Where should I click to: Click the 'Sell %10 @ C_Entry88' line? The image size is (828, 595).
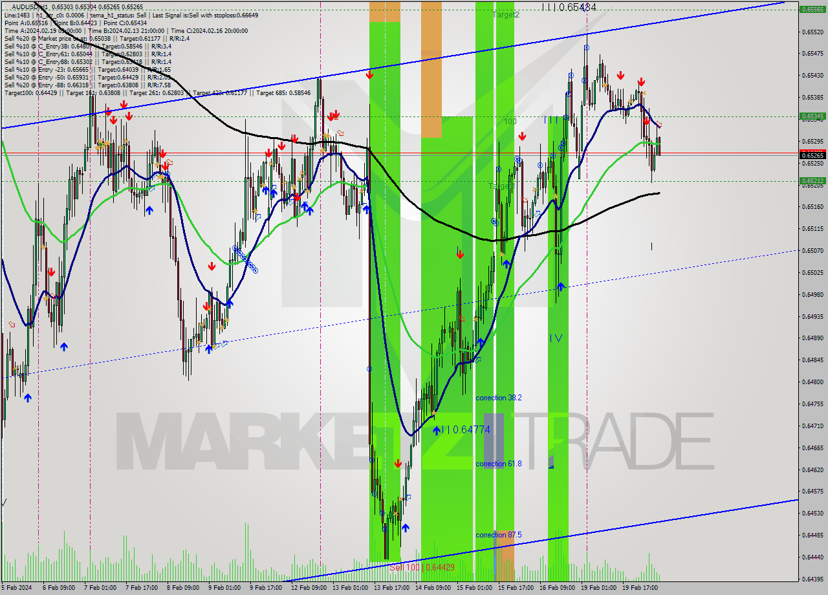(x=87, y=61)
